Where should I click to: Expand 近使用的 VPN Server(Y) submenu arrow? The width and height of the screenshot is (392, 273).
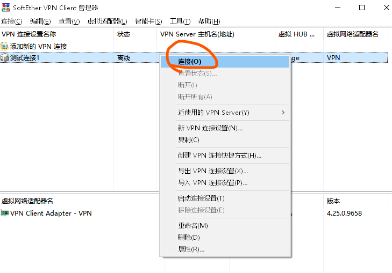(x=283, y=113)
